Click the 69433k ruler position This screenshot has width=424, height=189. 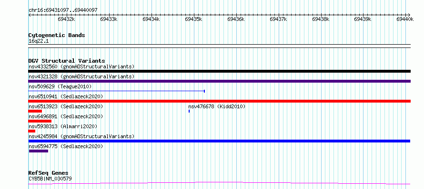[109, 19]
